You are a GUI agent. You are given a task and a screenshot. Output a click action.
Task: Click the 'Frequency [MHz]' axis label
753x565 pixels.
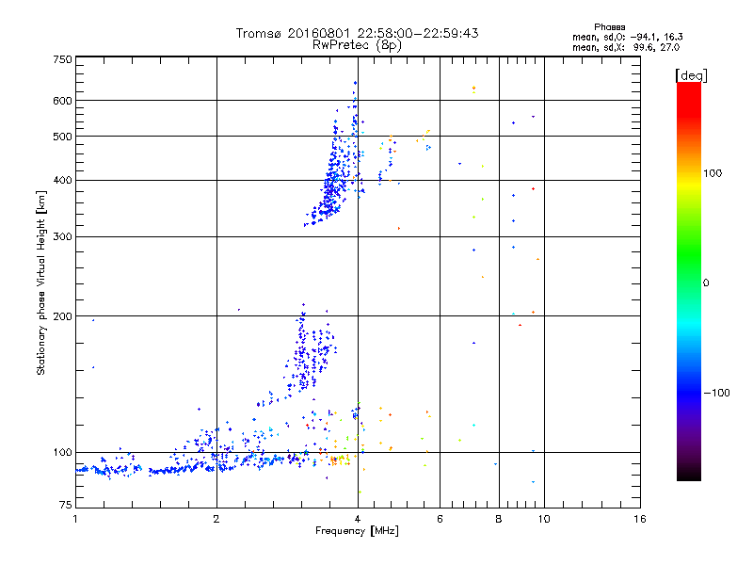click(357, 531)
